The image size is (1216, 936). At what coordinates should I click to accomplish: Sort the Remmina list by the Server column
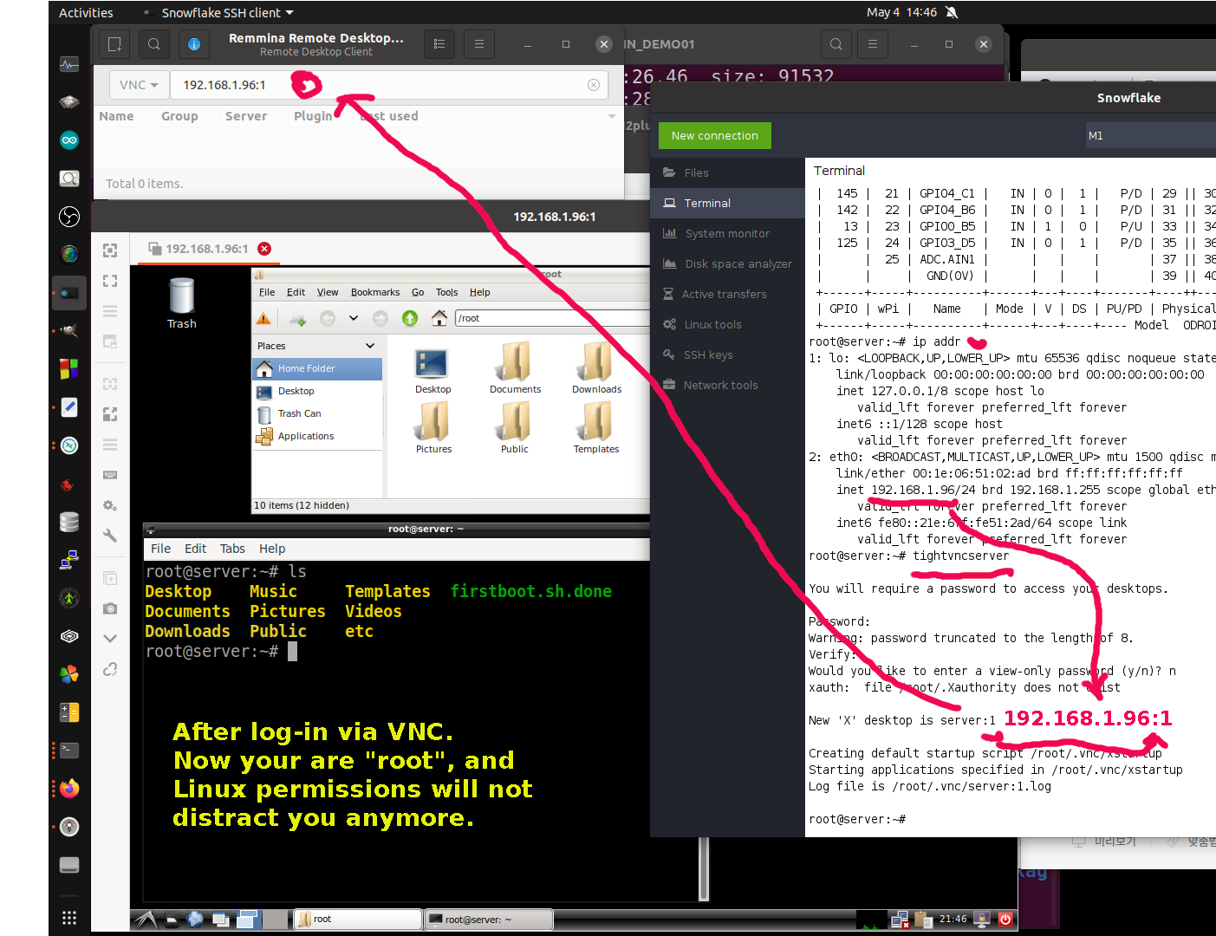(x=246, y=116)
